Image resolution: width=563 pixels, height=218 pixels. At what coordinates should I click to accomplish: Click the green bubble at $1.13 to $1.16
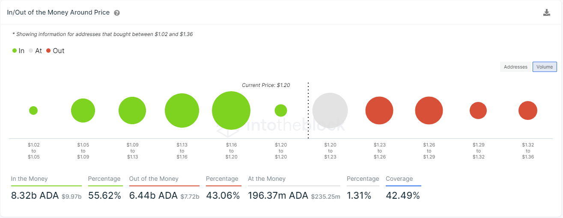tap(182, 110)
